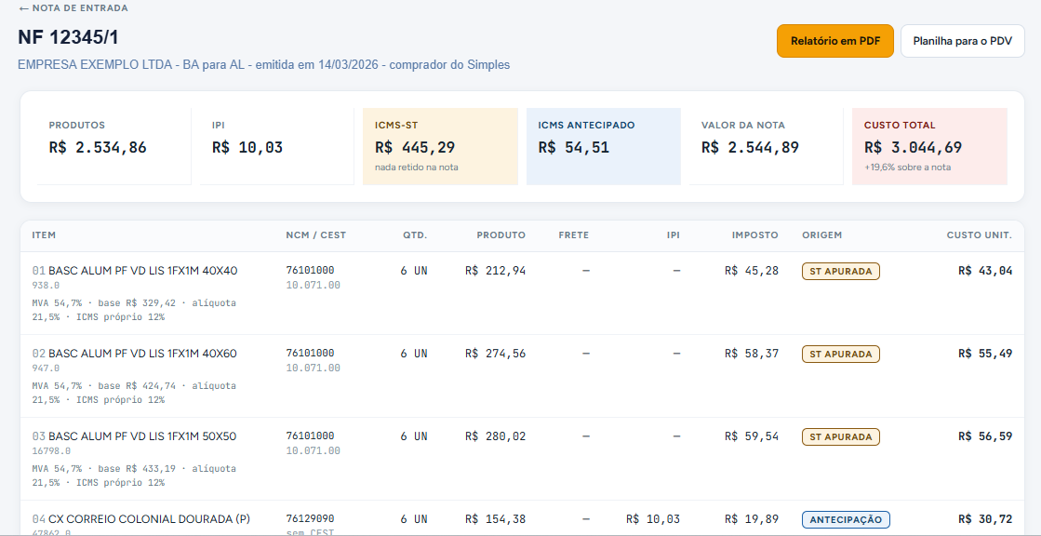Select item 02 BASC ALUM 40X60
1041x536 pixels.
coord(522,376)
